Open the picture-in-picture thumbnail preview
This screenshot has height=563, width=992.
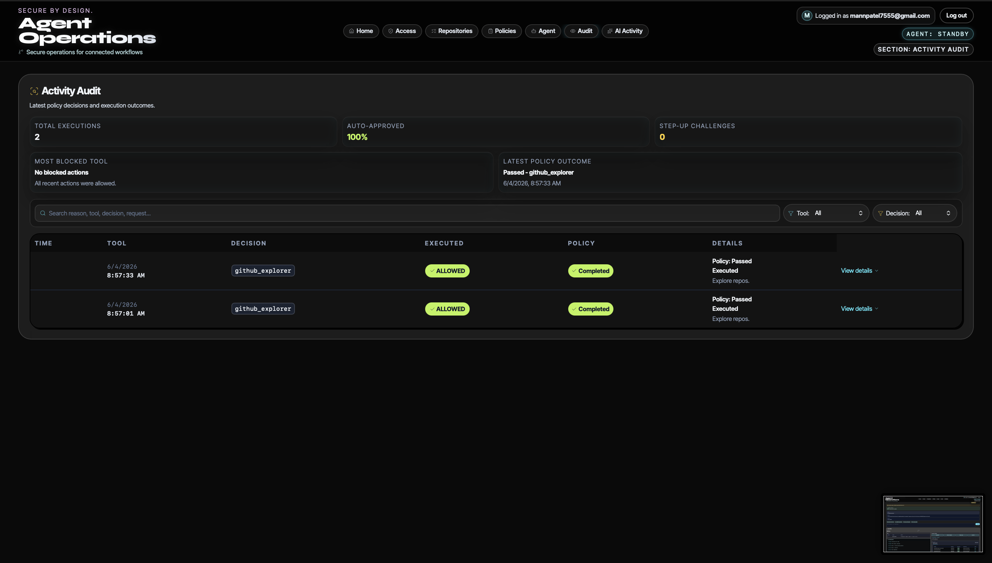(x=932, y=524)
